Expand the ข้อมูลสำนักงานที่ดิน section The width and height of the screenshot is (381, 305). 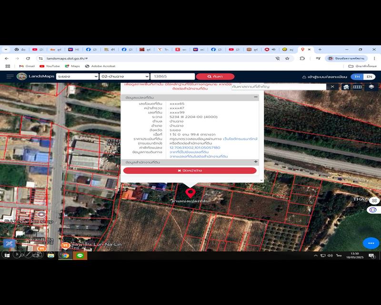click(256, 162)
